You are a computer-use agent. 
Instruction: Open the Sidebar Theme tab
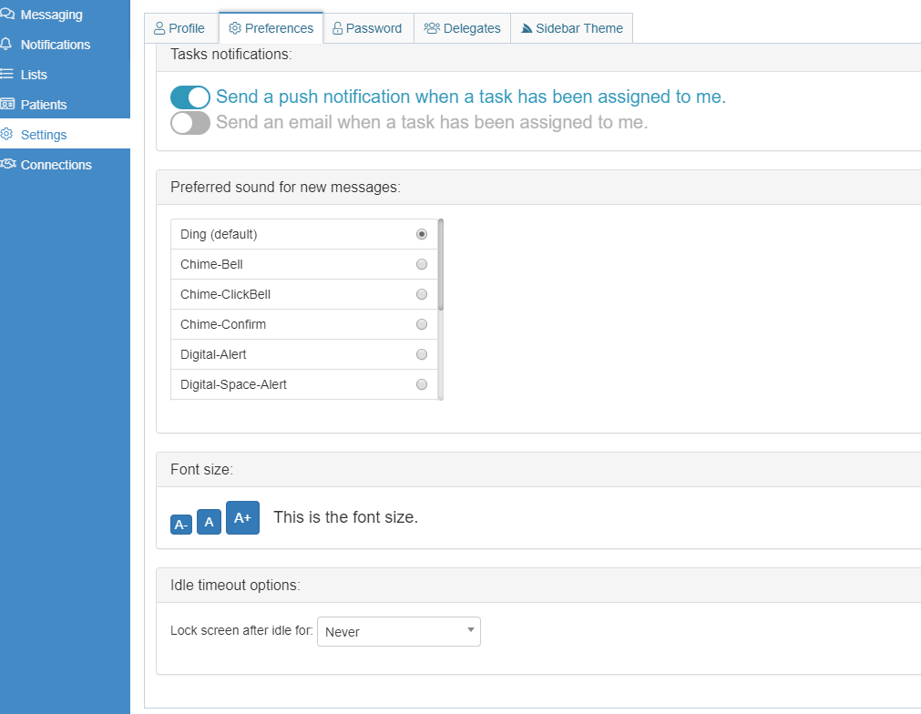pyautogui.click(x=571, y=28)
